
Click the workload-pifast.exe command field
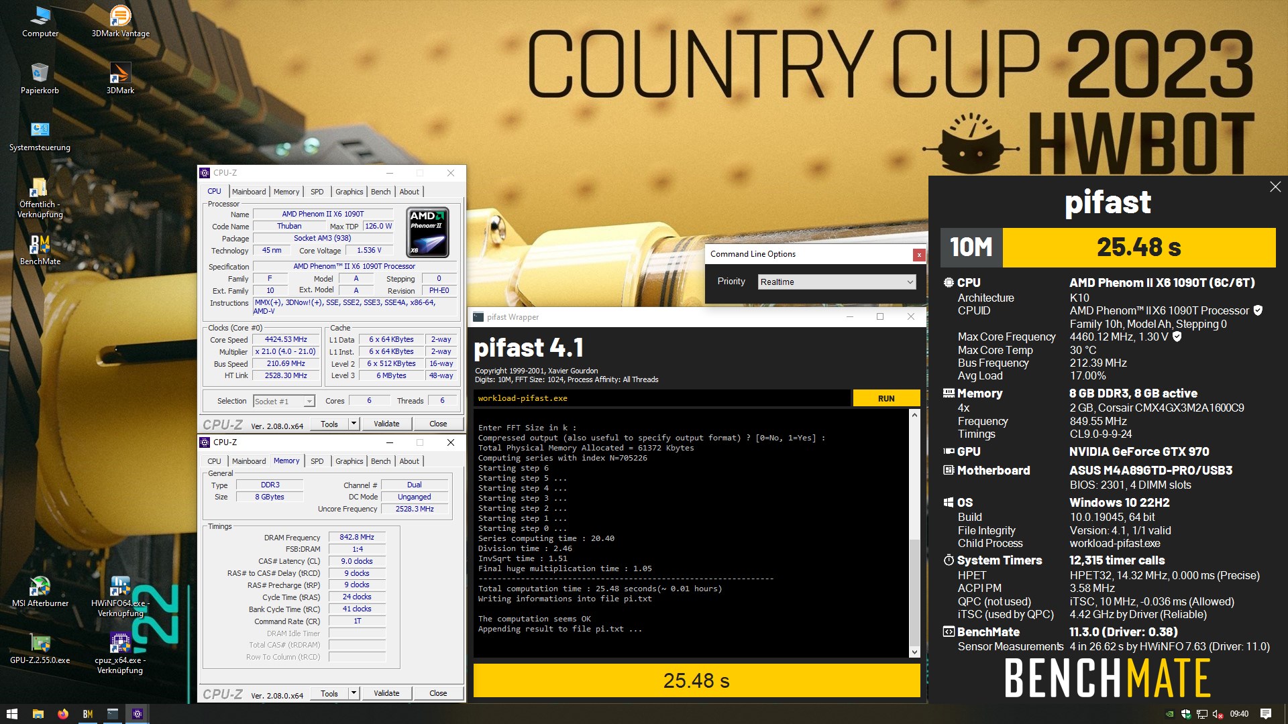tap(661, 398)
